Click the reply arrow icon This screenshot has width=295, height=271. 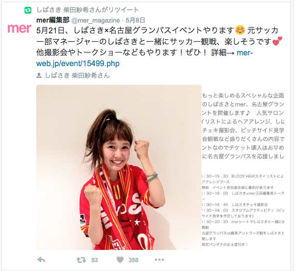[x=41, y=260]
